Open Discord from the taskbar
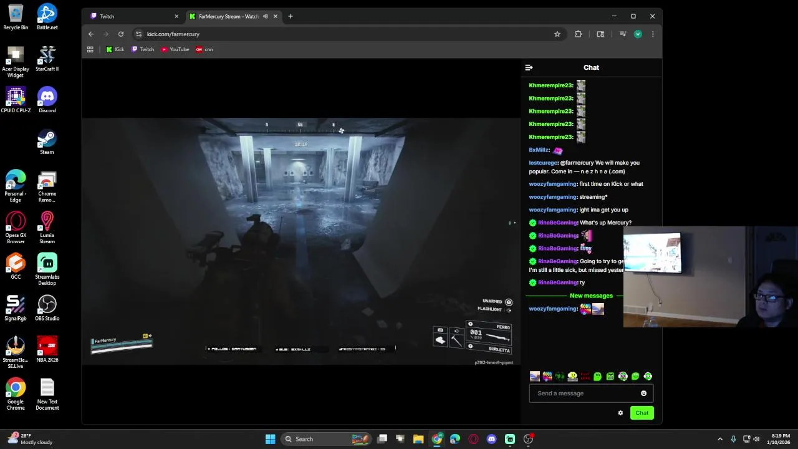 coord(491,439)
